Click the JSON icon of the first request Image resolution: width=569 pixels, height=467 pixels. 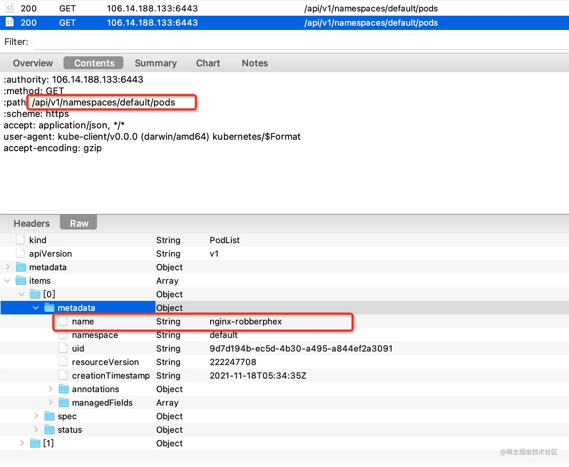[10, 8]
